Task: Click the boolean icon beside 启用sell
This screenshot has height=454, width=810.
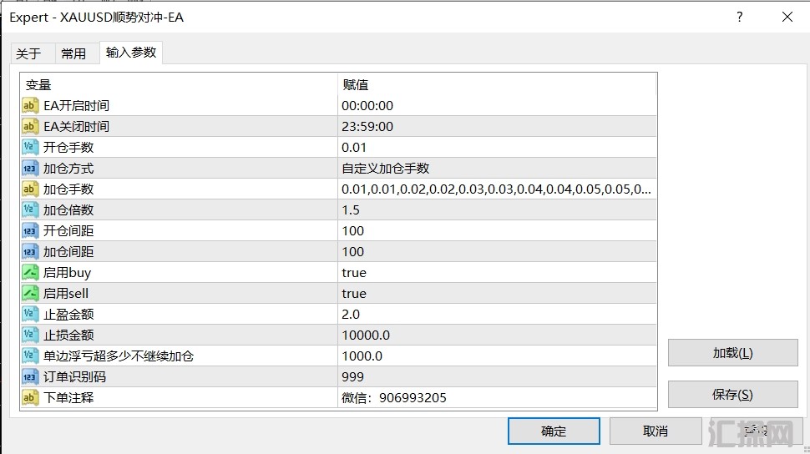Action: pos(30,294)
